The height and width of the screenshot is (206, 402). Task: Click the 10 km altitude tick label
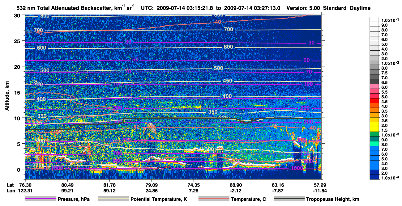tap(17, 118)
